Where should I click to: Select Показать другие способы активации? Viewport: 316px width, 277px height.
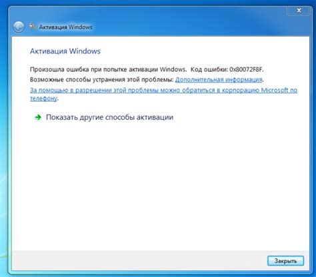click(109, 117)
